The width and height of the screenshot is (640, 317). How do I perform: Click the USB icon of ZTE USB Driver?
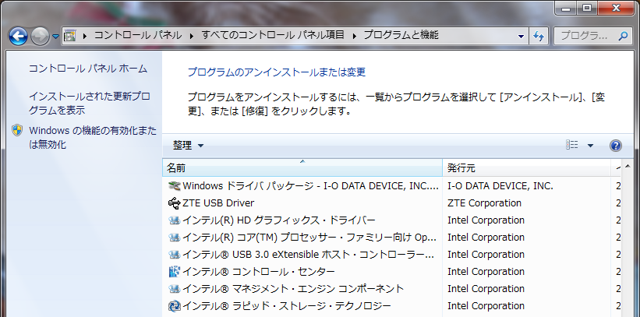point(174,203)
